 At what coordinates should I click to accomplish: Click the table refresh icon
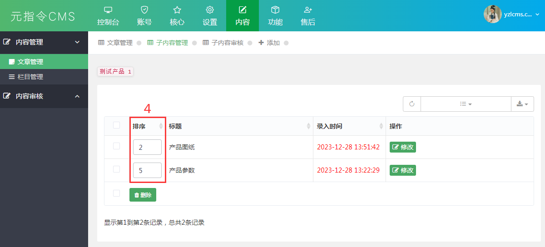(412, 104)
